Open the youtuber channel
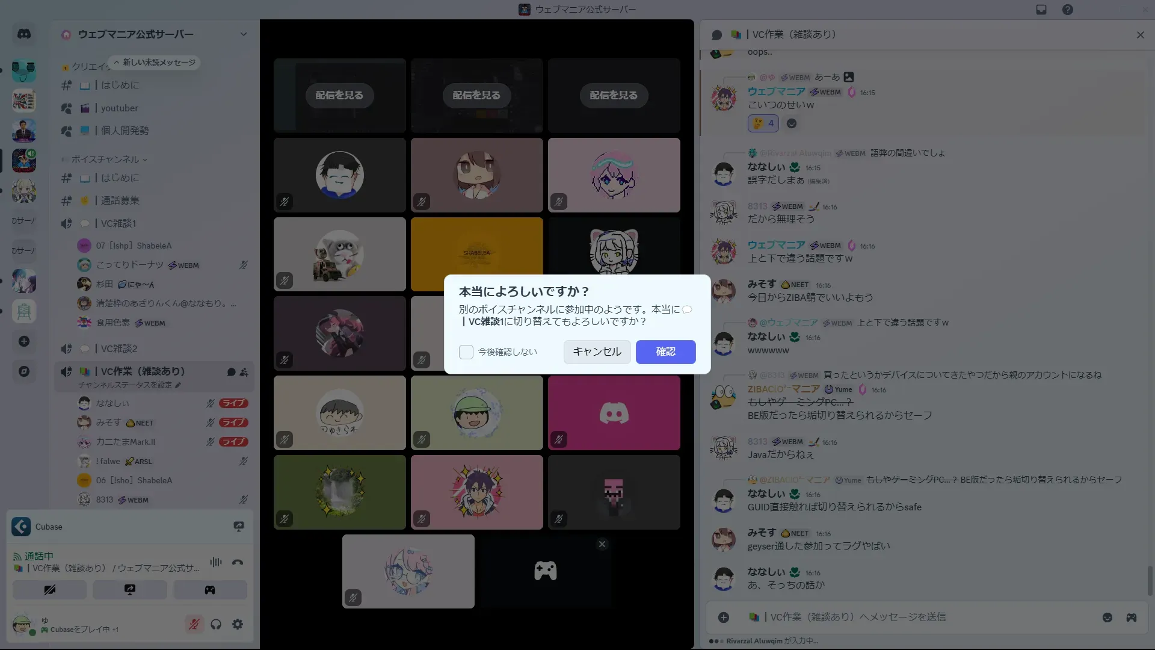Image resolution: width=1155 pixels, height=650 pixels. pos(119,108)
